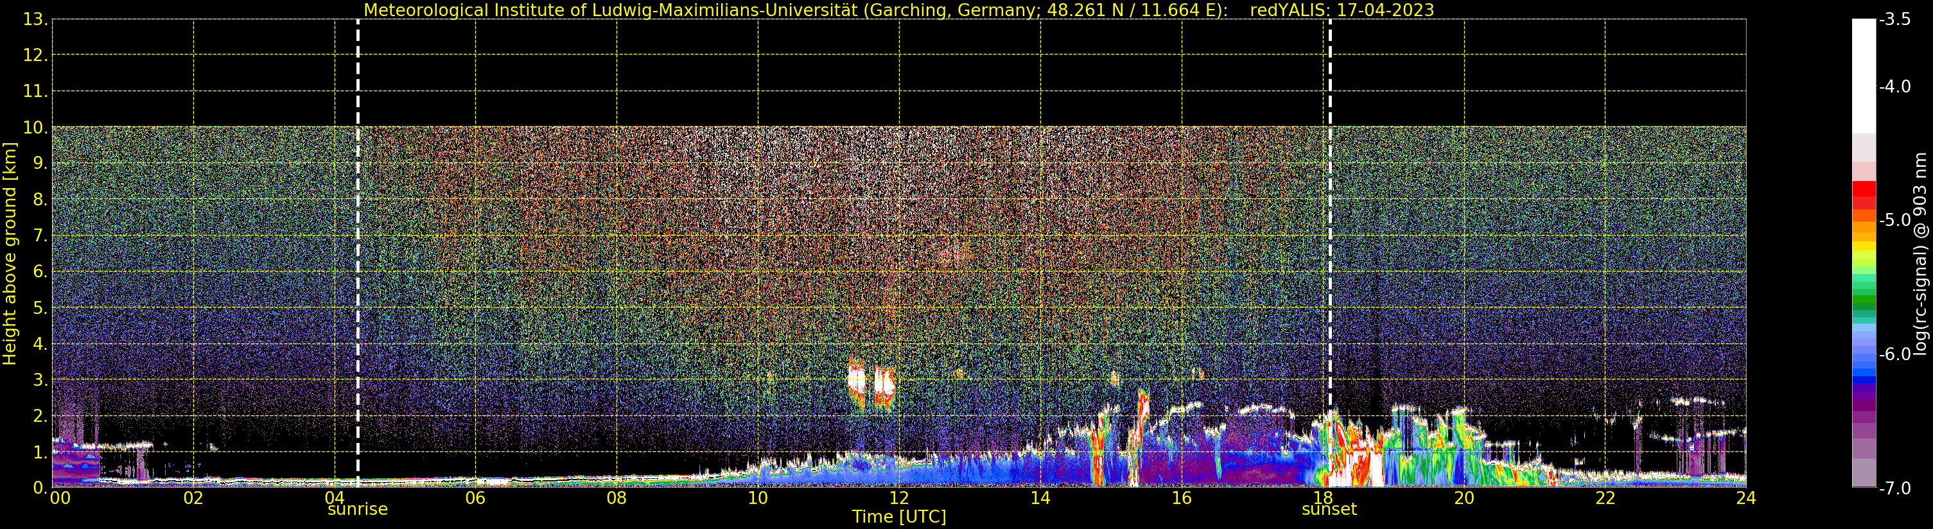Click the '-6.0' colorbar tick label
This screenshot has height=529, width=1933.
point(1894,354)
